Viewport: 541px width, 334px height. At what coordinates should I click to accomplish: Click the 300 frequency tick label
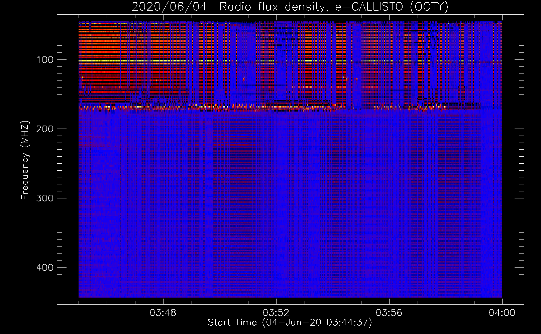tap(45, 198)
